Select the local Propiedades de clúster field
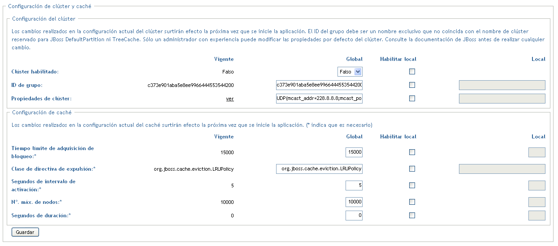The image size is (558, 246). click(x=502, y=99)
